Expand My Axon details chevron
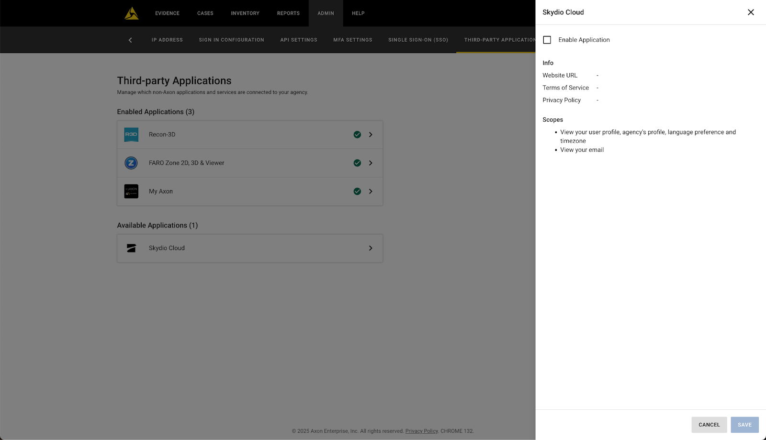The image size is (766, 440). tap(371, 191)
